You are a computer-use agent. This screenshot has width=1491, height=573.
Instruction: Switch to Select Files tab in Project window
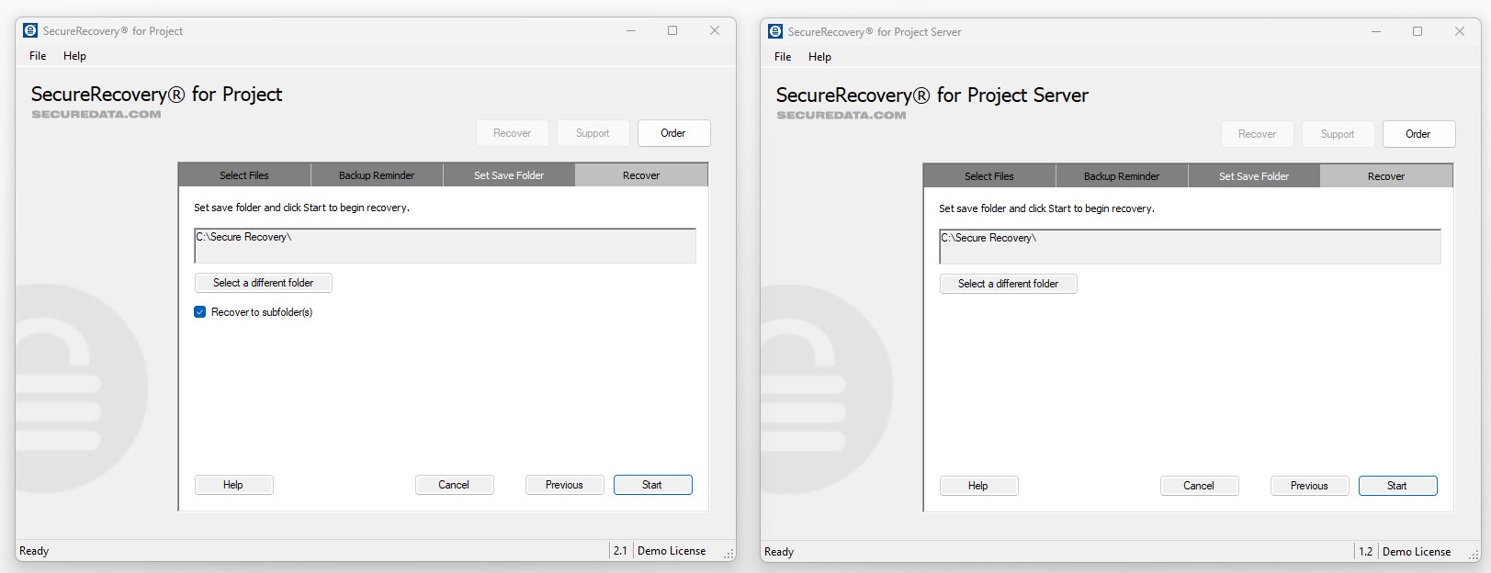point(244,175)
